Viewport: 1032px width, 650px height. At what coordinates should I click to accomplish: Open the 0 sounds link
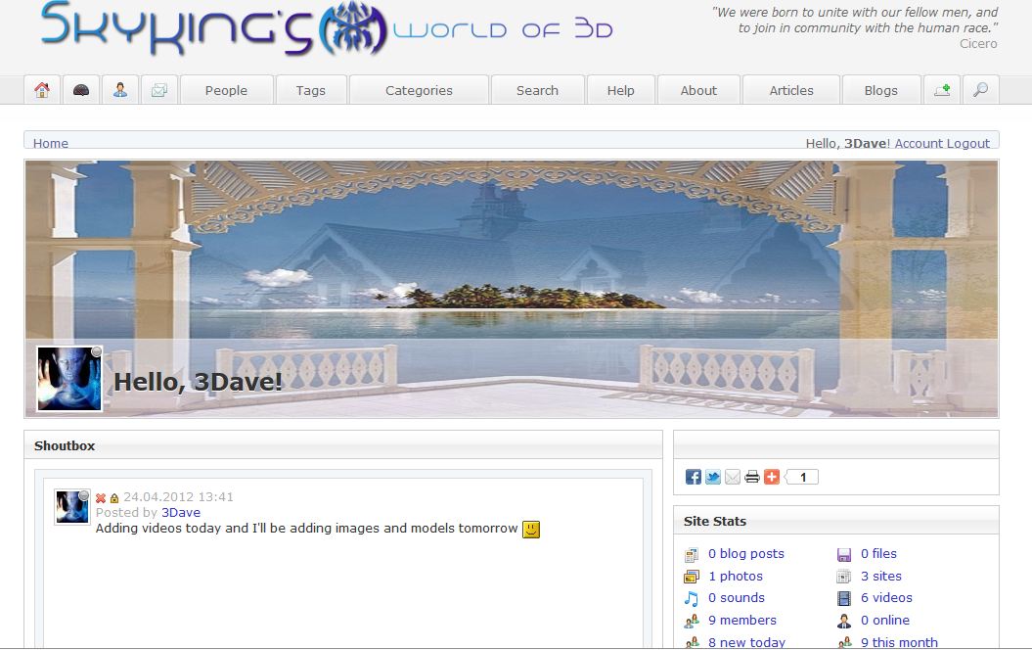pos(737,598)
